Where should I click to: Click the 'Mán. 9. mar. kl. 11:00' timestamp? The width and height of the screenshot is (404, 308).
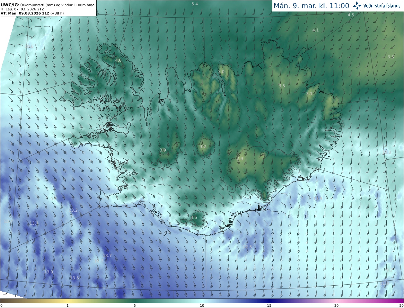[x=311, y=6]
